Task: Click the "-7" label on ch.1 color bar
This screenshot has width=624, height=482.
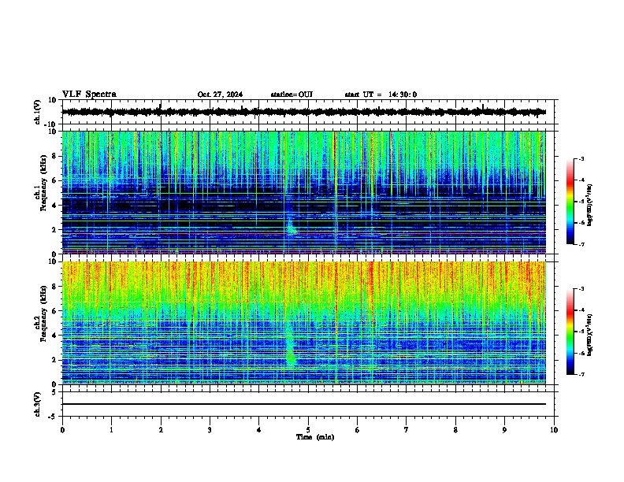Action: pyautogui.click(x=581, y=244)
